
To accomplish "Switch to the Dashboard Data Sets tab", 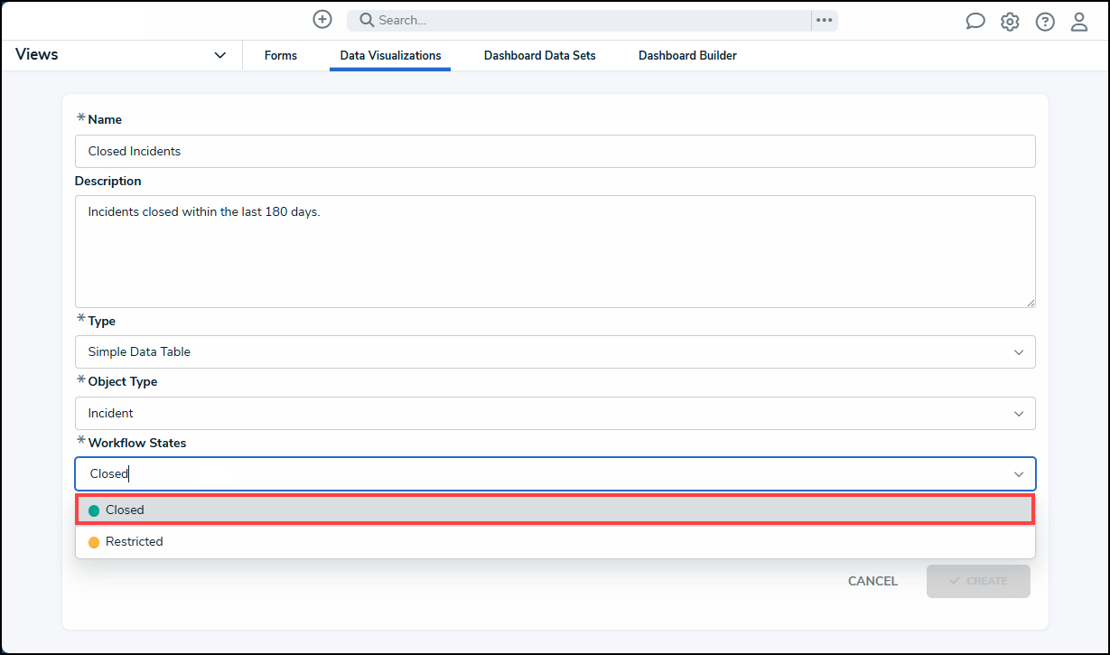I will (540, 56).
